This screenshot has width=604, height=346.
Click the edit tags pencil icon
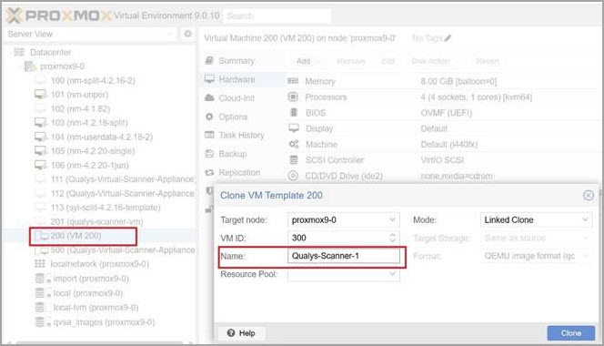click(x=448, y=38)
